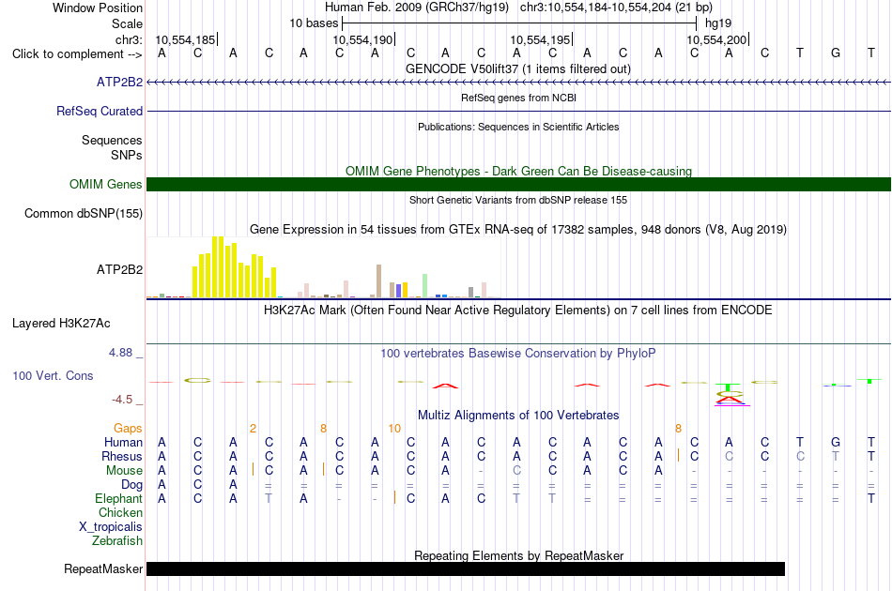Select the Dog alignment row label

coord(131,485)
